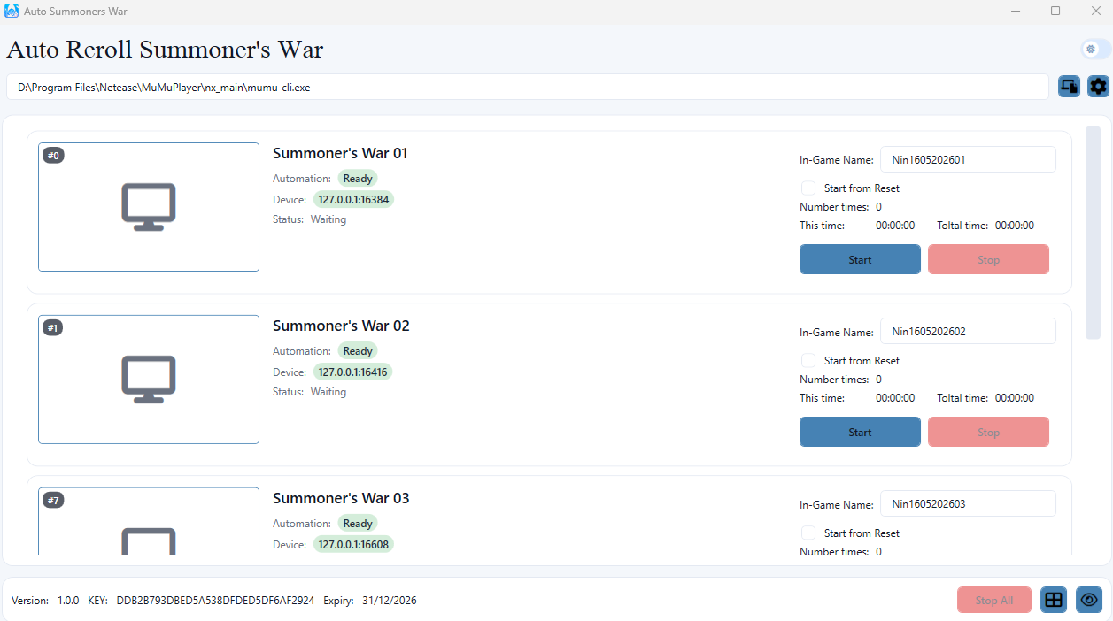Select the Summoner's War 02 title
Viewport: 1113px width, 621px height.
tap(341, 326)
